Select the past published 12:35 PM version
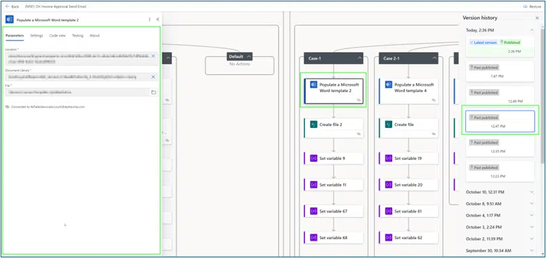The height and width of the screenshot is (258, 546). [500, 146]
